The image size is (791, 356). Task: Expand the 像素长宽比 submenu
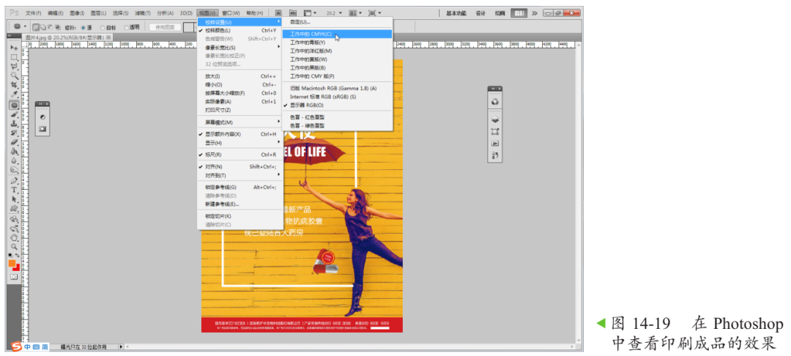pyautogui.click(x=239, y=48)
